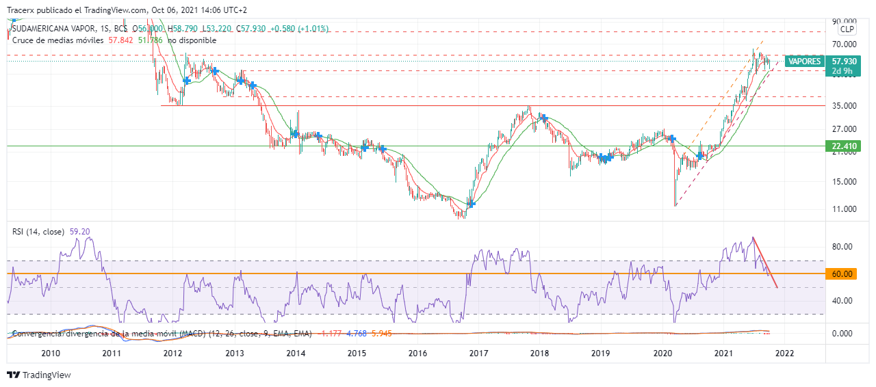The image size is (876, 387).
Task: Click the orange 60.00 RSI axis label
Action: coord(841,273)
